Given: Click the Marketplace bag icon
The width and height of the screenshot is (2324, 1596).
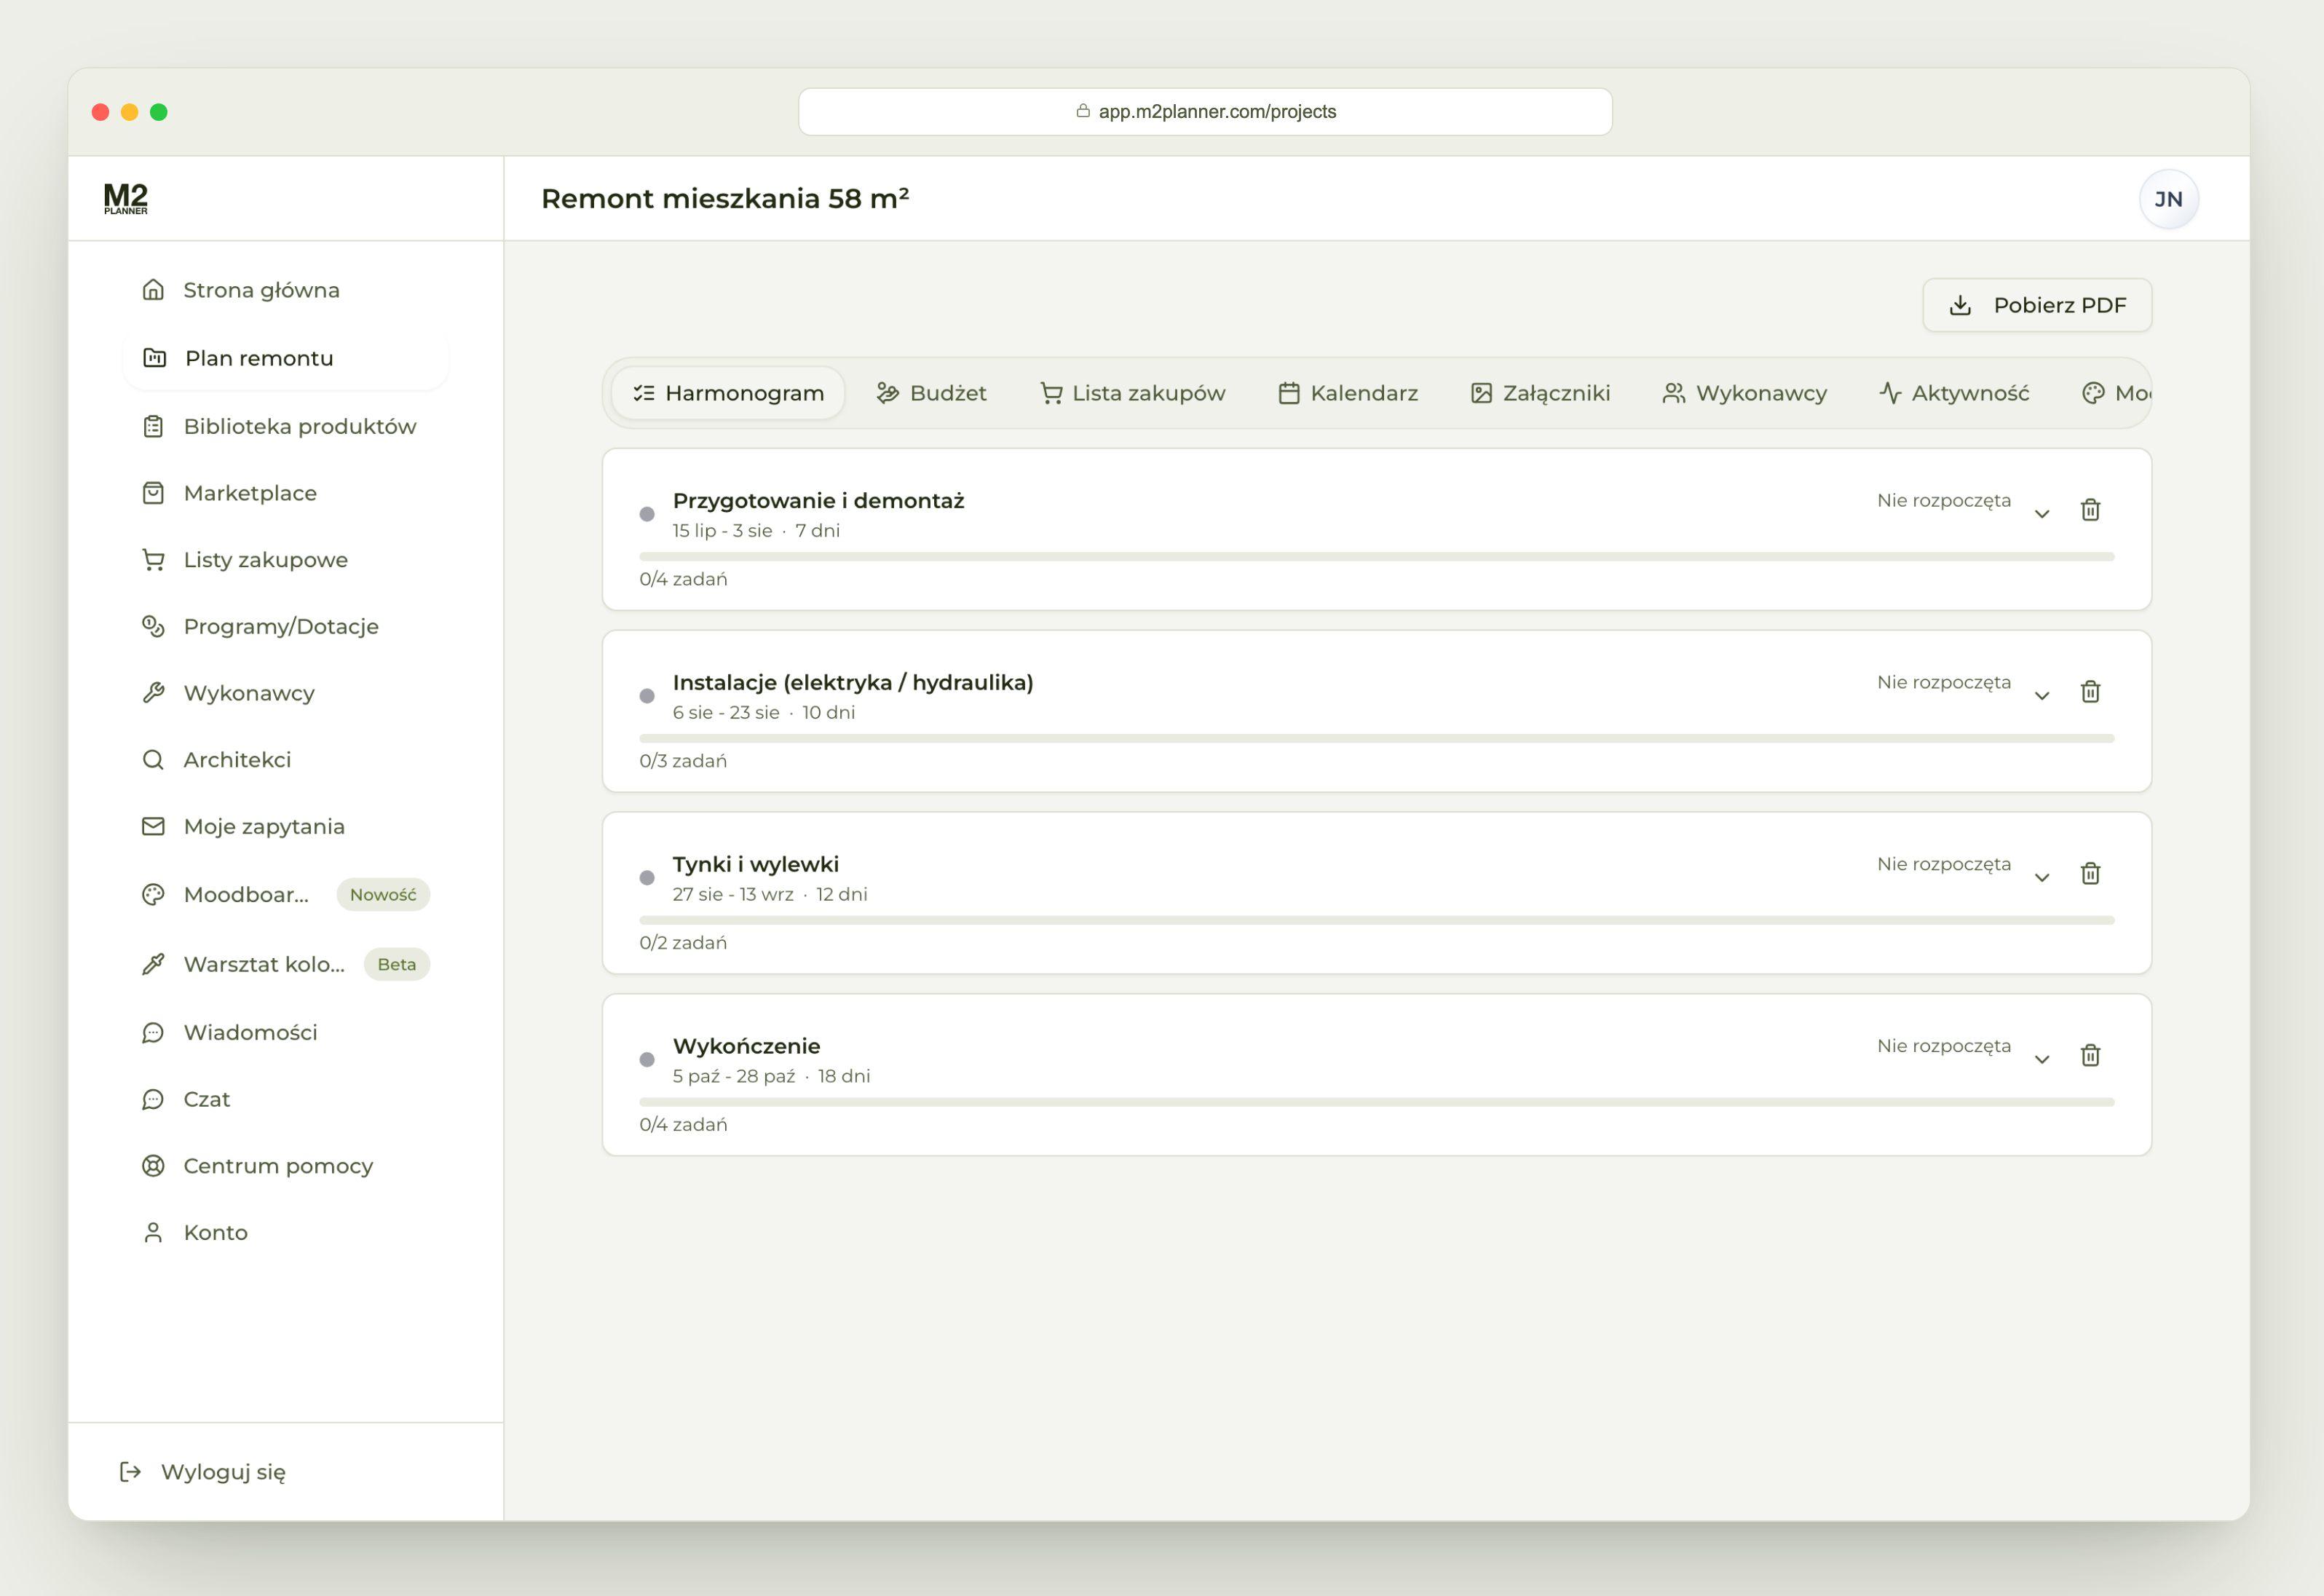Looking at the screenshot, I should coord(153,493).
